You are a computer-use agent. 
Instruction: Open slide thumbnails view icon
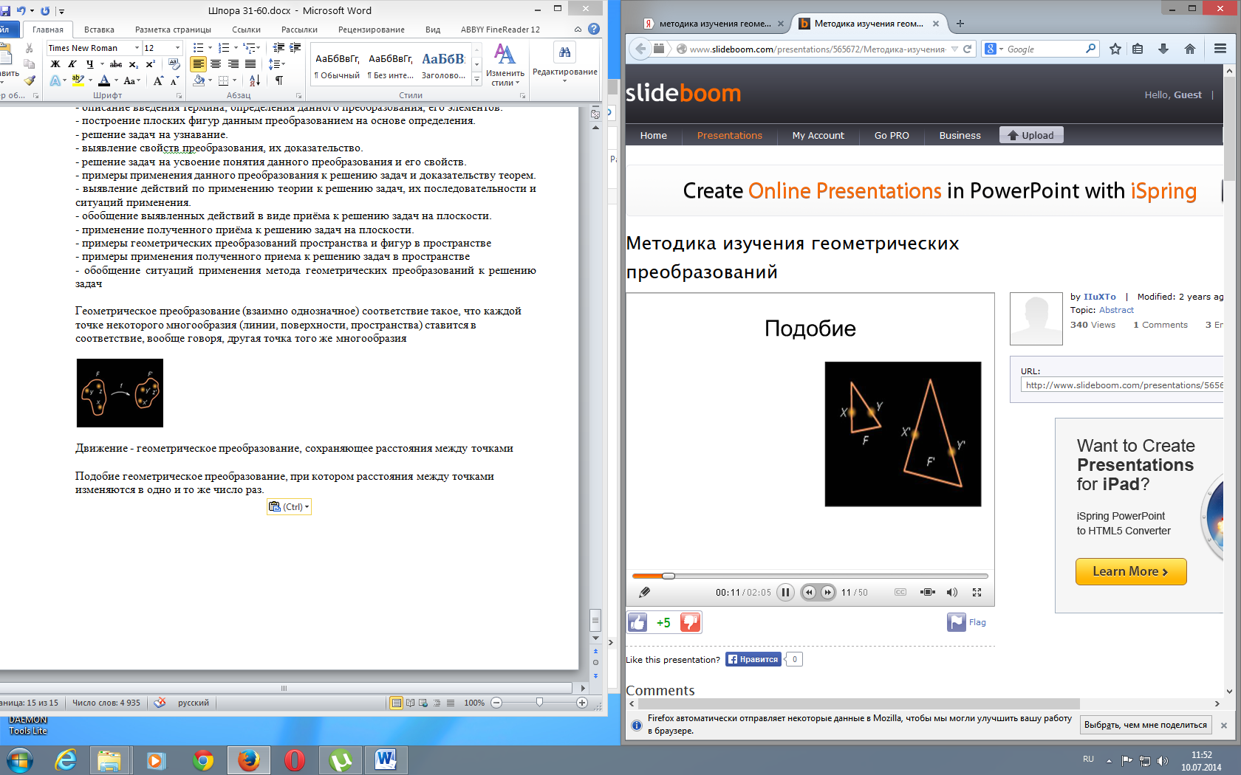(x=928, y=592)
